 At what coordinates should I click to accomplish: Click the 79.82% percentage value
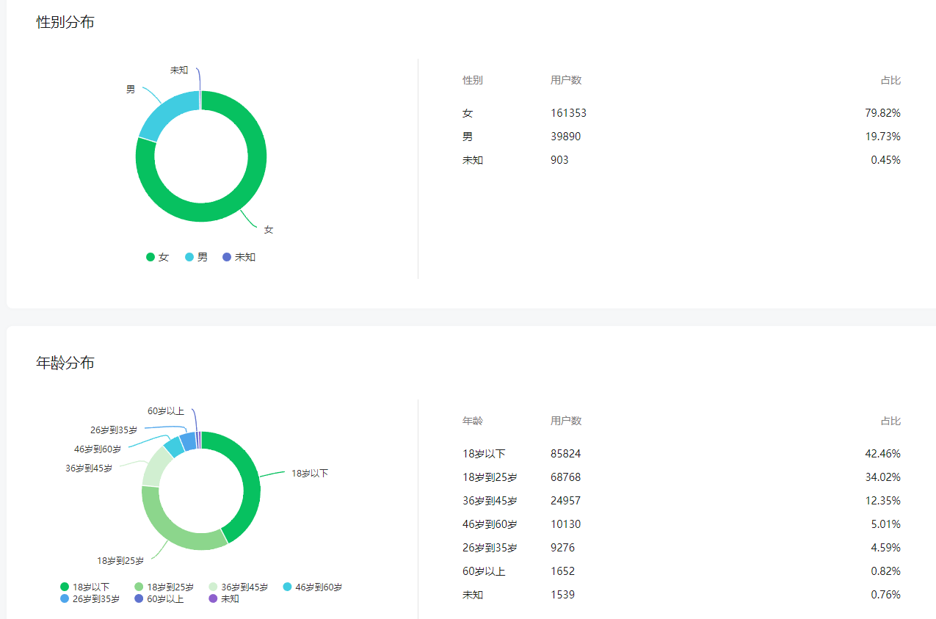click(882, 113)
